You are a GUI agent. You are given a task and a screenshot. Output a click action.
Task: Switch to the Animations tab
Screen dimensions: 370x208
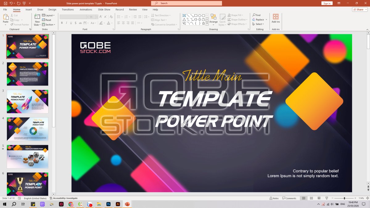point(86,10)
